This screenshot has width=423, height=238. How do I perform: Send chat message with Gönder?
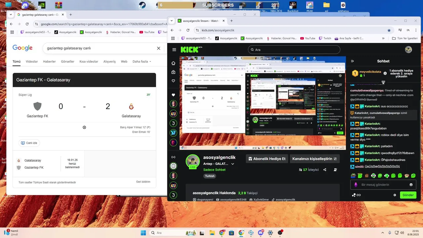(408, 195)
